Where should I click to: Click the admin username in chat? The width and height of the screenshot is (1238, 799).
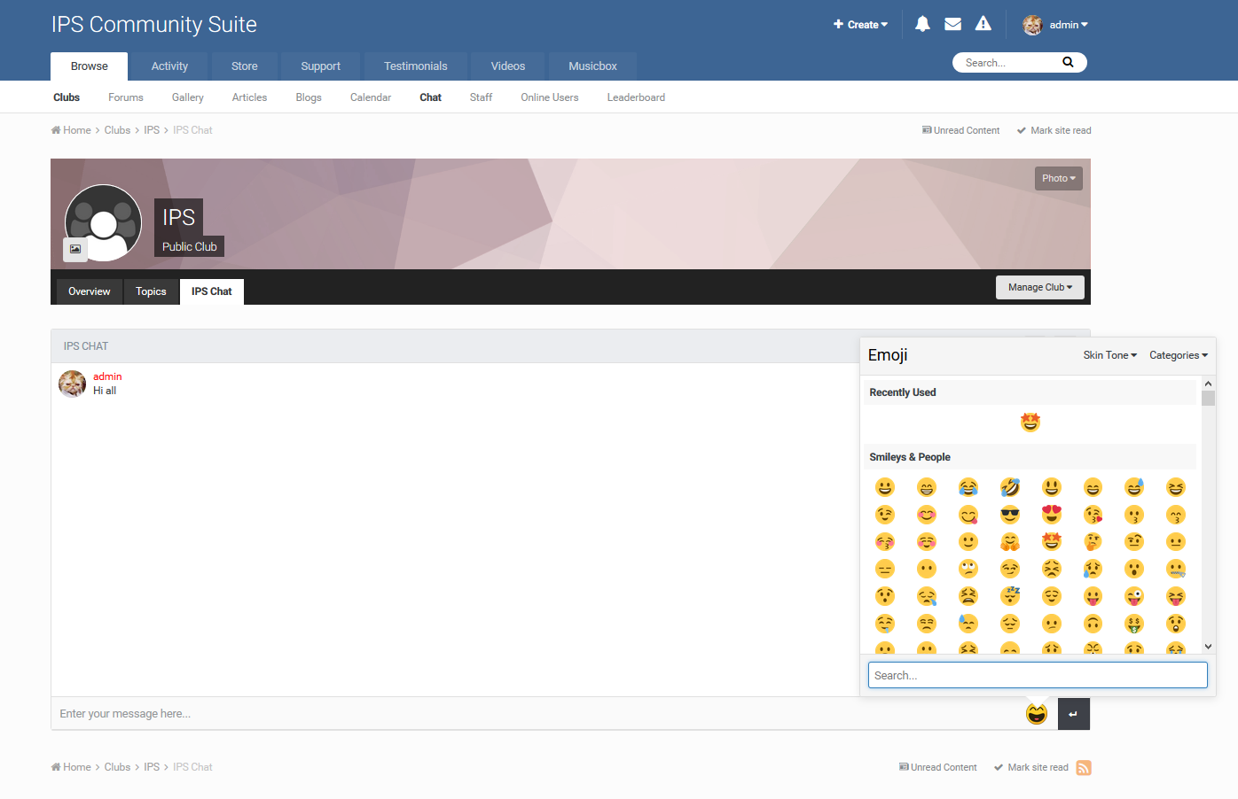pos(107,376)
